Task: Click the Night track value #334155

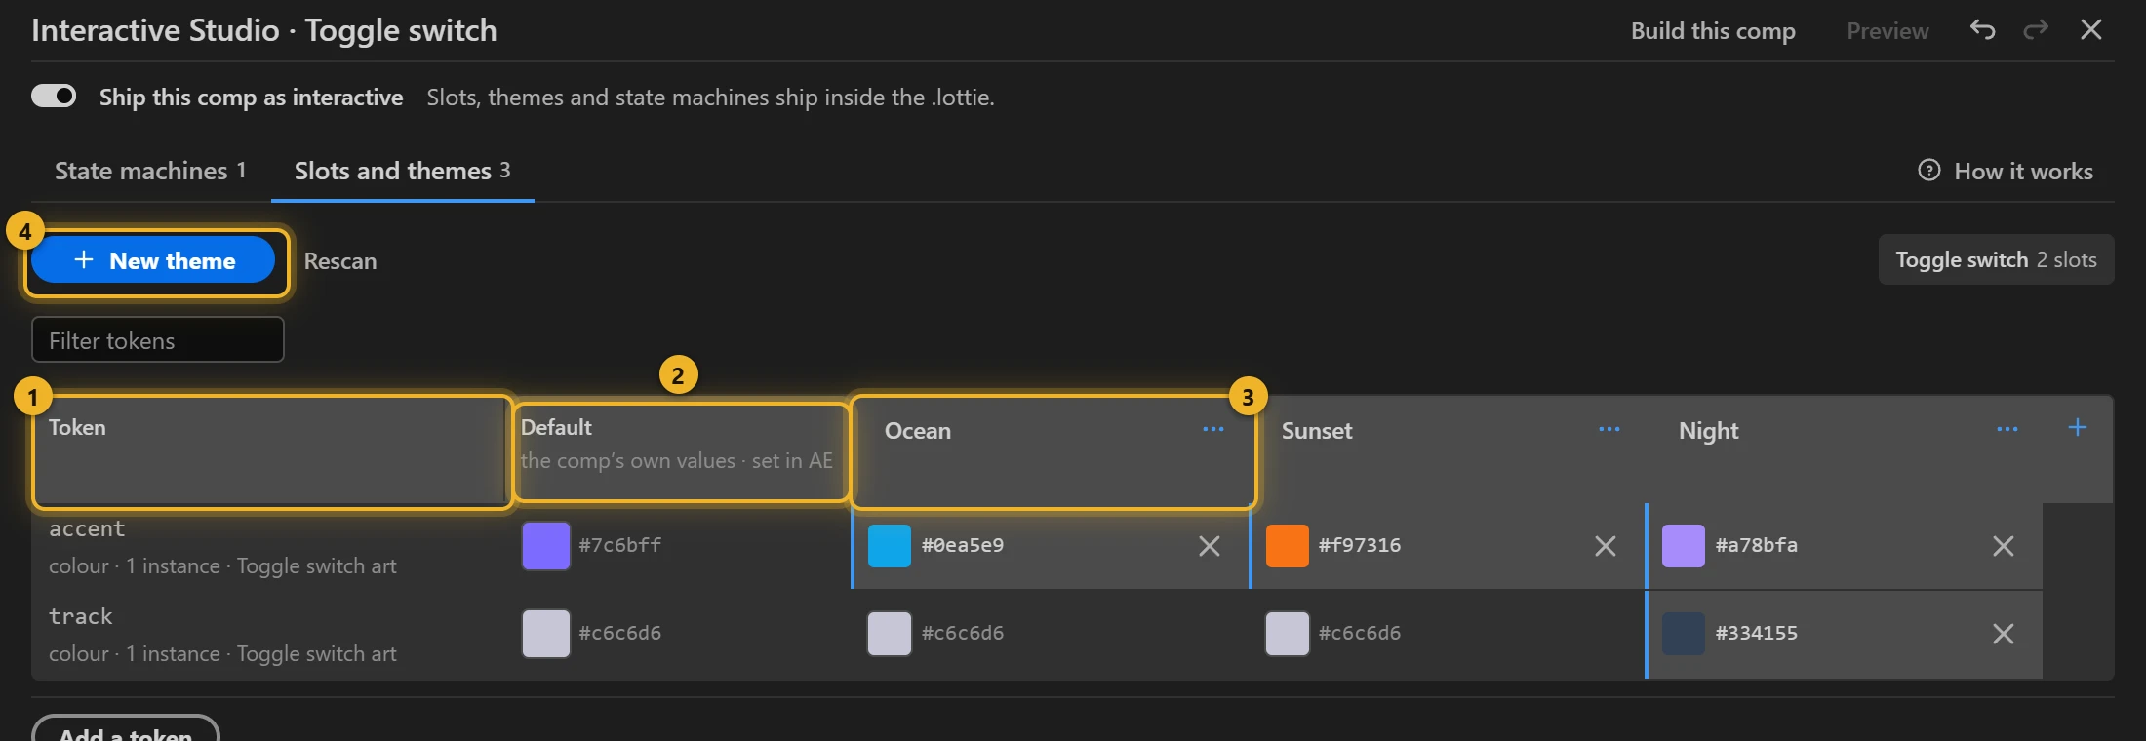Action: pyautogui.click(x=1757, y=633)
